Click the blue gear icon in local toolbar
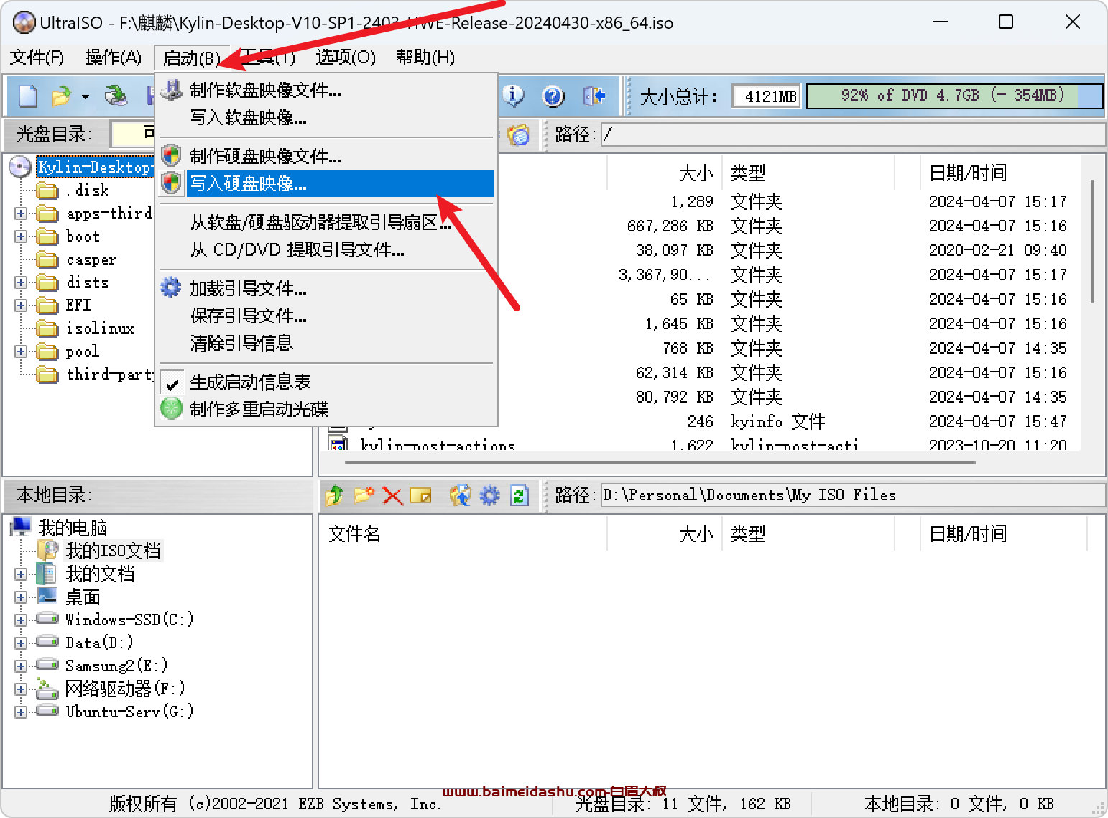1108x818 pixels. coord(489,495)
